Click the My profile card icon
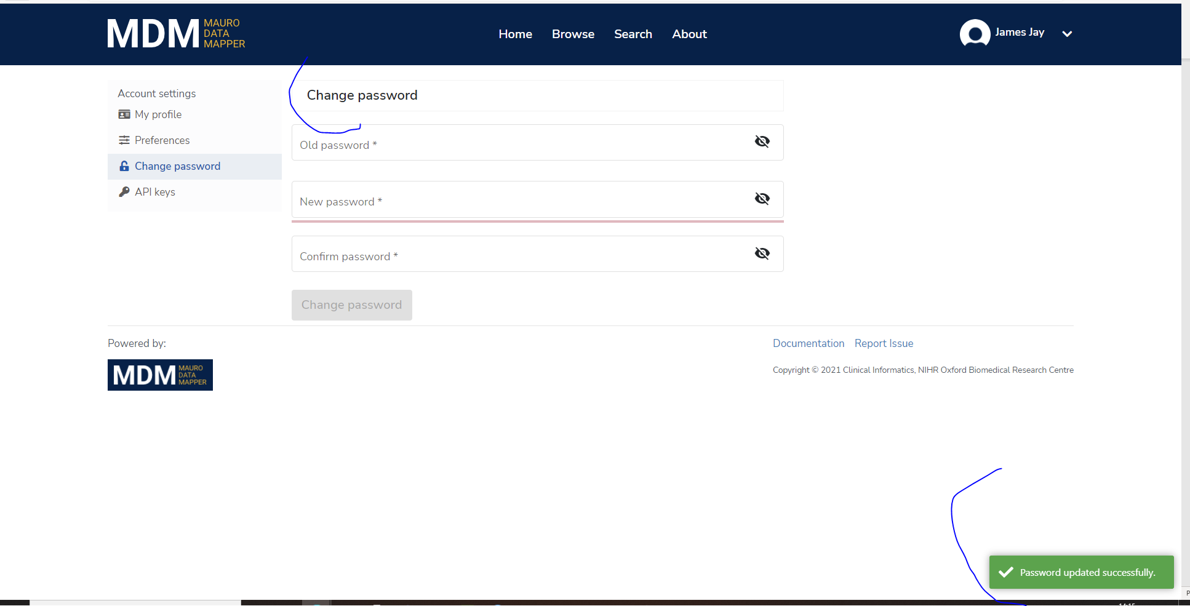The height and width of the screenshot is (606, 1190). tap(124, 114)
